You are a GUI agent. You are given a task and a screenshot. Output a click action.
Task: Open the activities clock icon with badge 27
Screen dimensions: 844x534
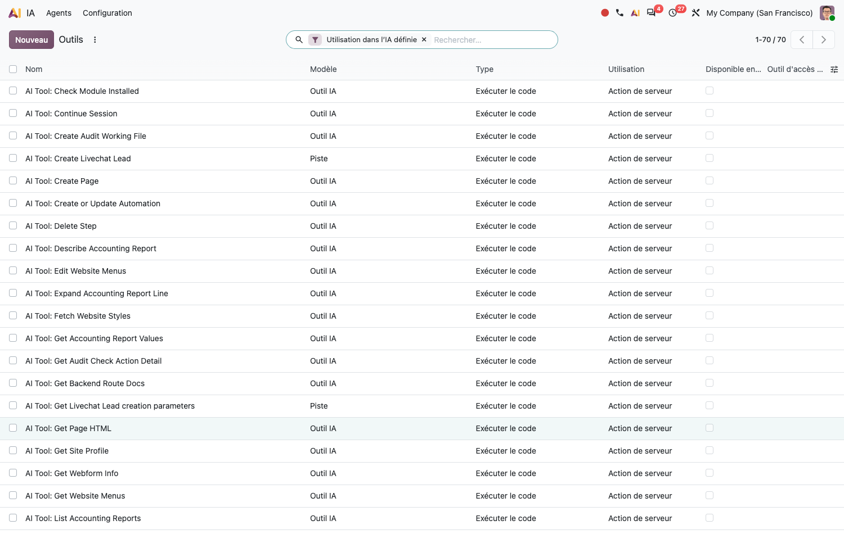click(673, 13)
